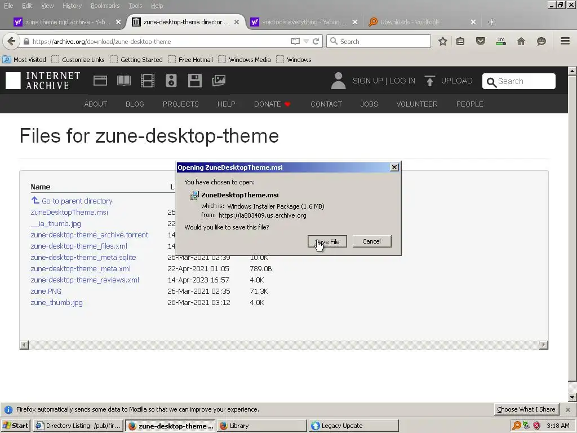Open the Video film strip icon
The width and height of the screenshot is (577, 433).
coord(148,81)
